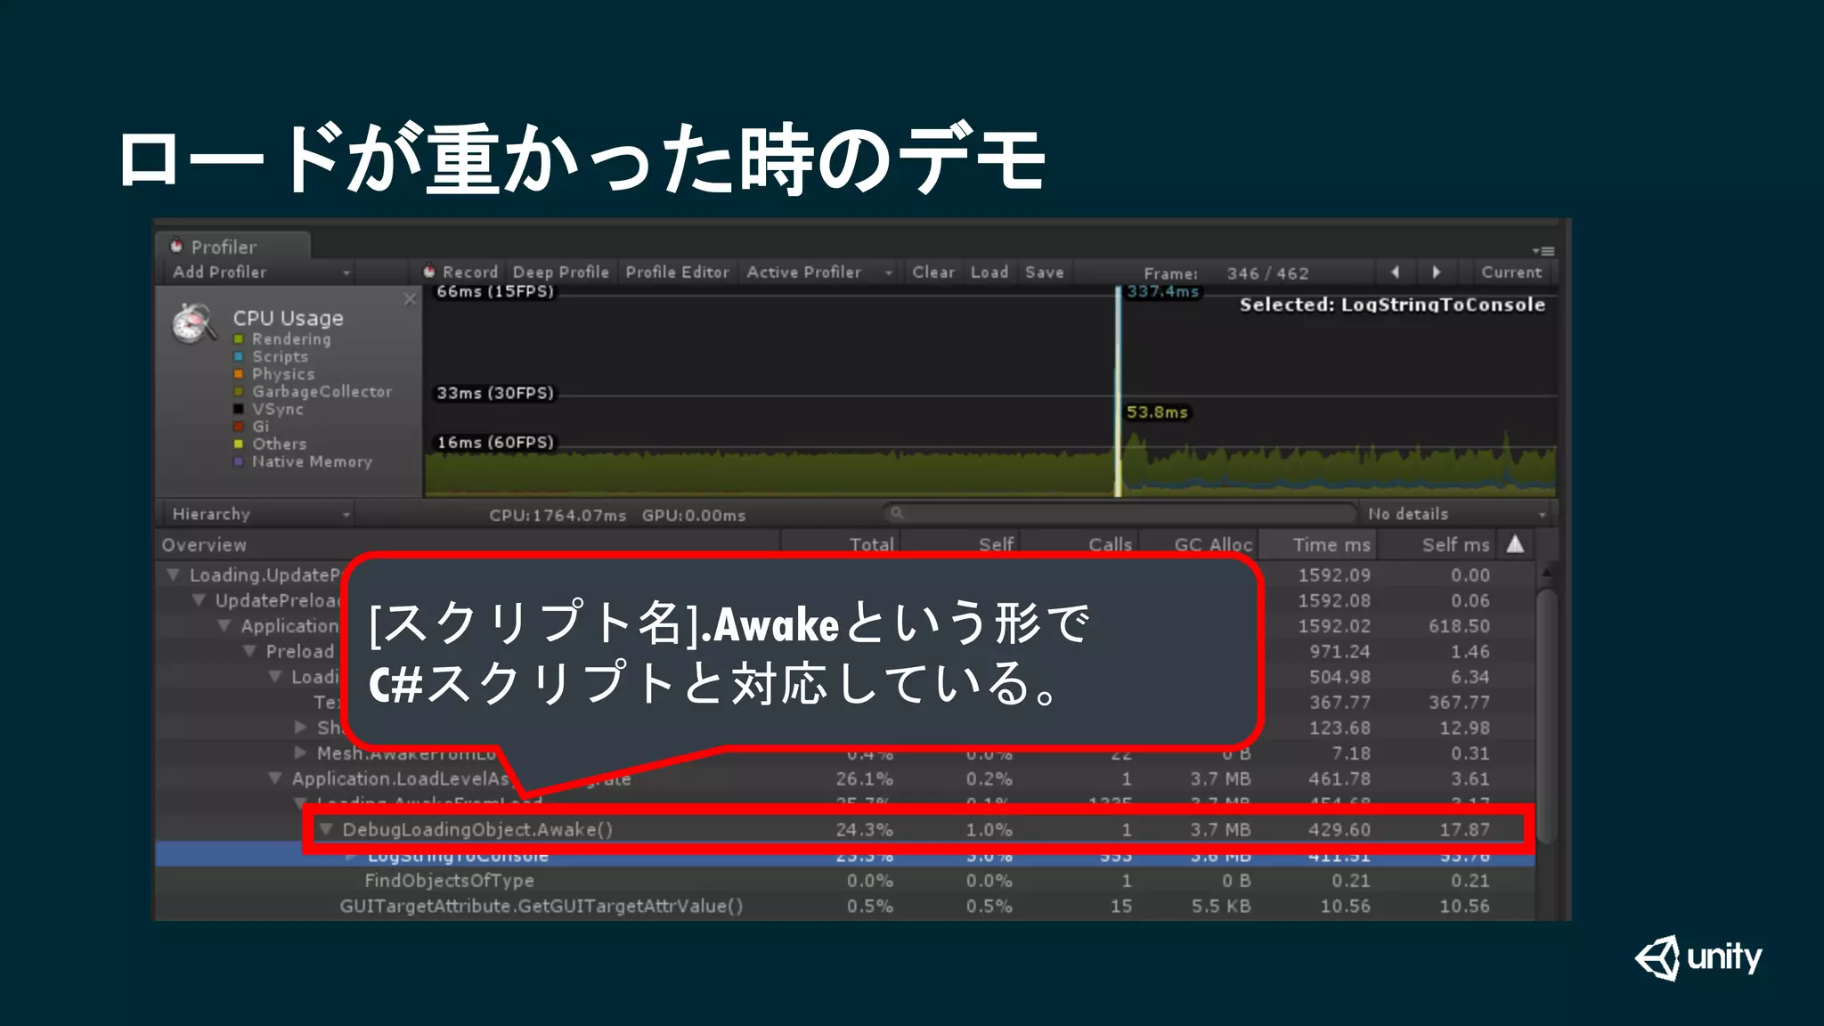Toggle the Physics color swatch
This screenshot has height=1026, width=1824.
[239, 374]
